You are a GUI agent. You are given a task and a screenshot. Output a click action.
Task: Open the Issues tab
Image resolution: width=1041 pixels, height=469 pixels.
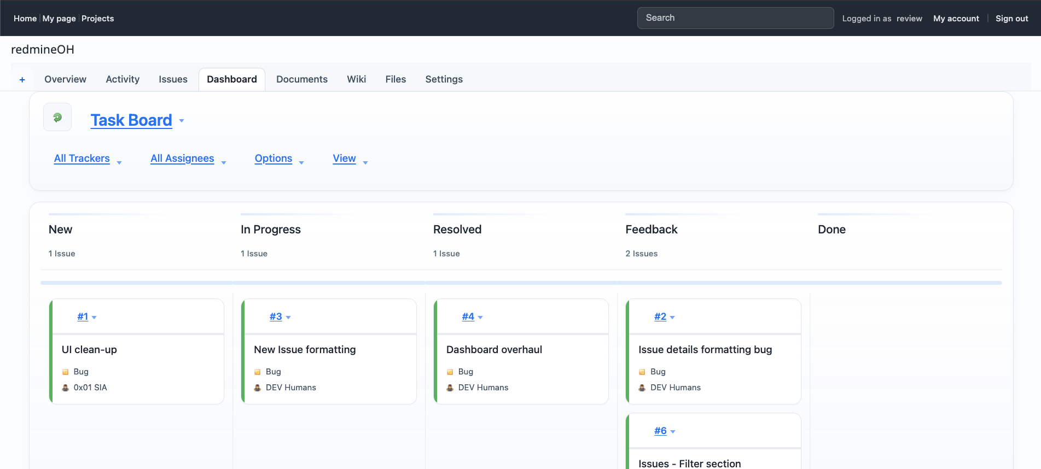pos(173,79)
